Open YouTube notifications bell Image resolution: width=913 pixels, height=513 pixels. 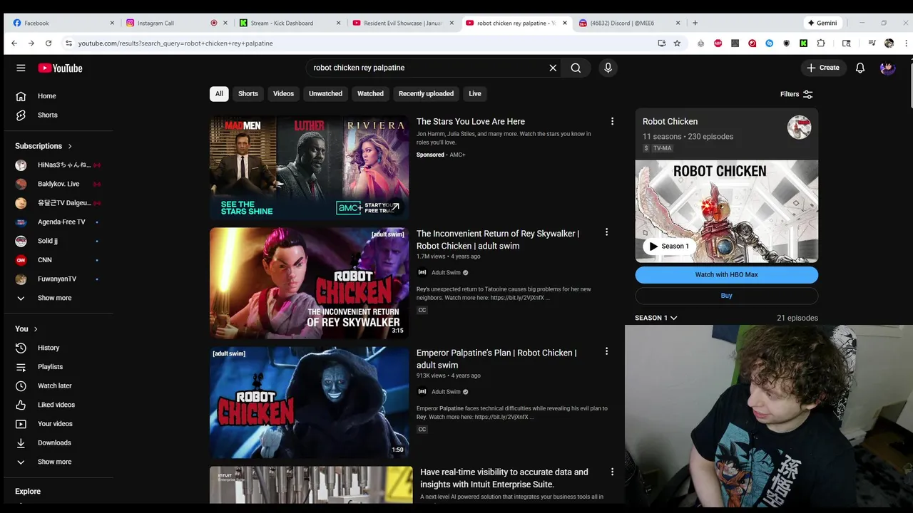click(x=860, y=68)
